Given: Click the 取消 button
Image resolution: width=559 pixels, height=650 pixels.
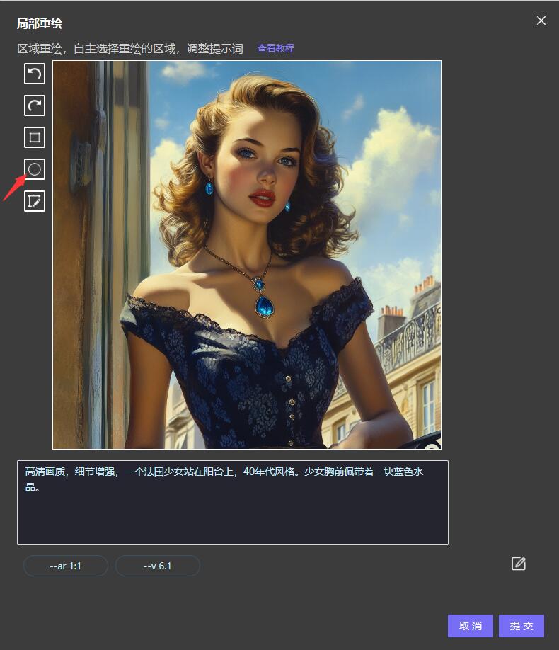Looking at the screenshot, I should tap(471, 625).
